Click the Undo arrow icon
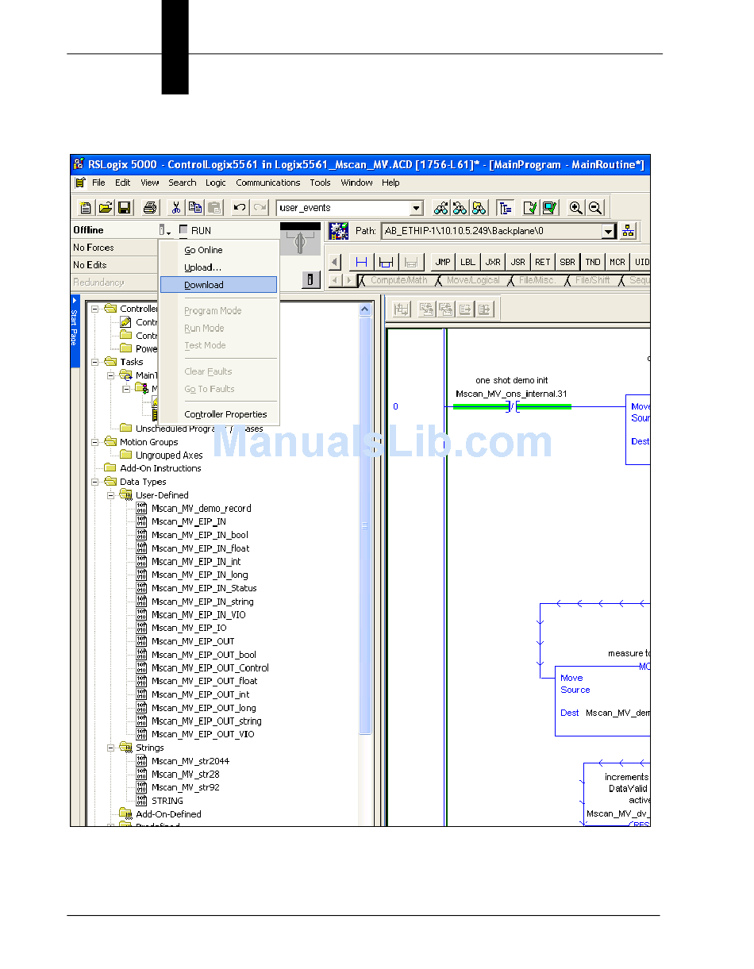 click(240, 208)
